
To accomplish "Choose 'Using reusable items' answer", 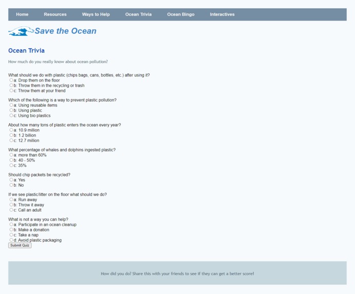I will pos(11,105).
